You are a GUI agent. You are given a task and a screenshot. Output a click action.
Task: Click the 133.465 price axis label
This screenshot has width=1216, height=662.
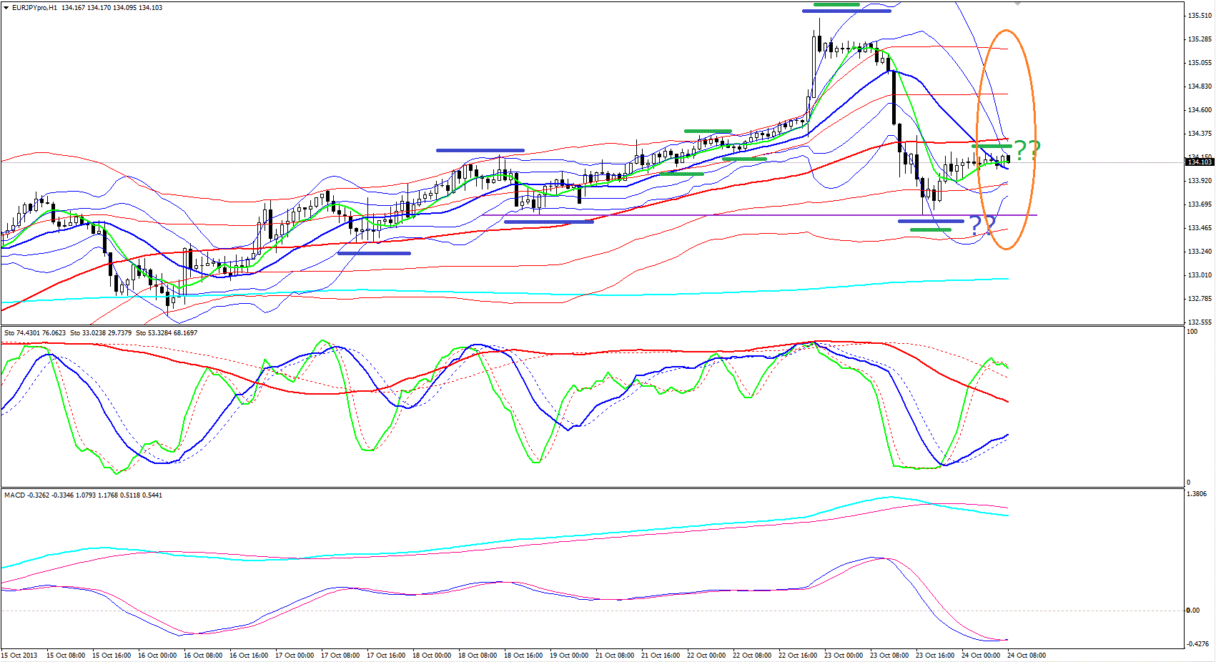point(1200,227)
